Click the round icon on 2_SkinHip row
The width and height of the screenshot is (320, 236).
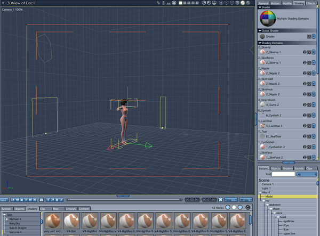coord(305,52)
